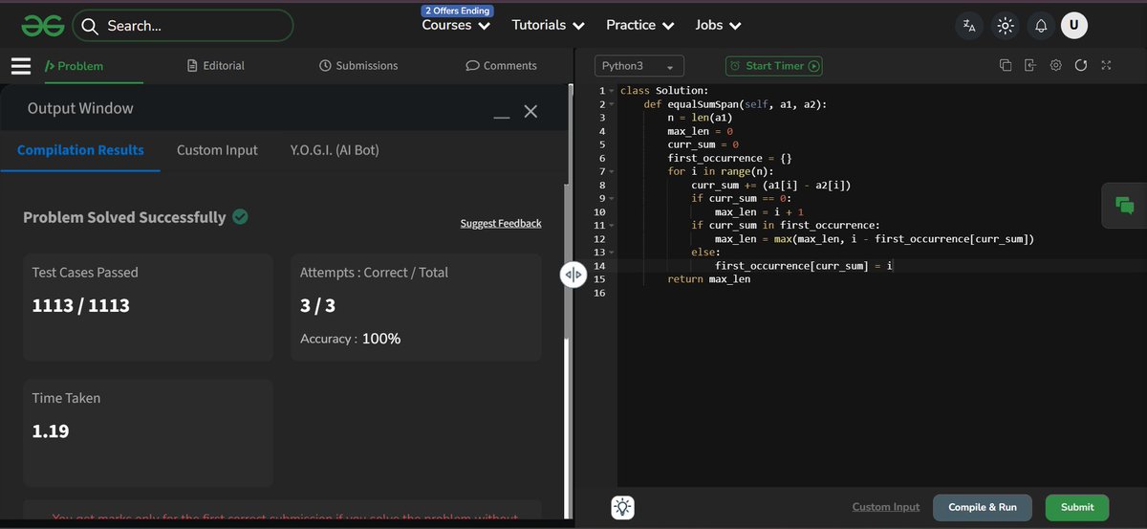Close the Output Window

click(530, 111)
